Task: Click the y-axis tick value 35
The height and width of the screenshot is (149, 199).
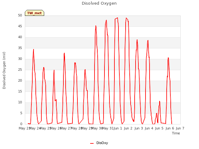Action: click(20, 48)
